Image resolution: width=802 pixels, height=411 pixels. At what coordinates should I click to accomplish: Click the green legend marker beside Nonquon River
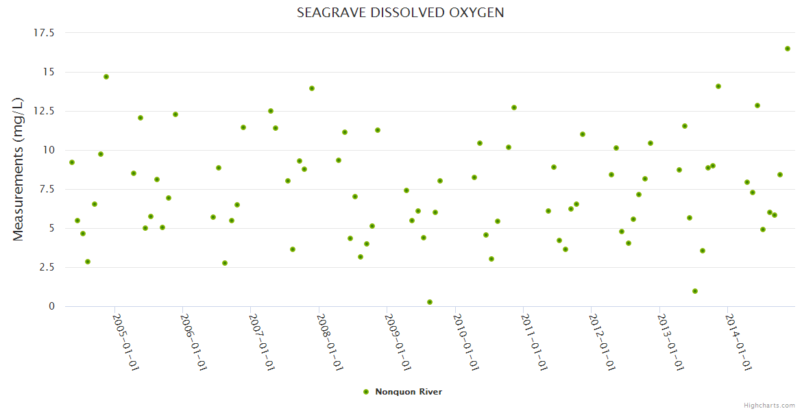366,392
